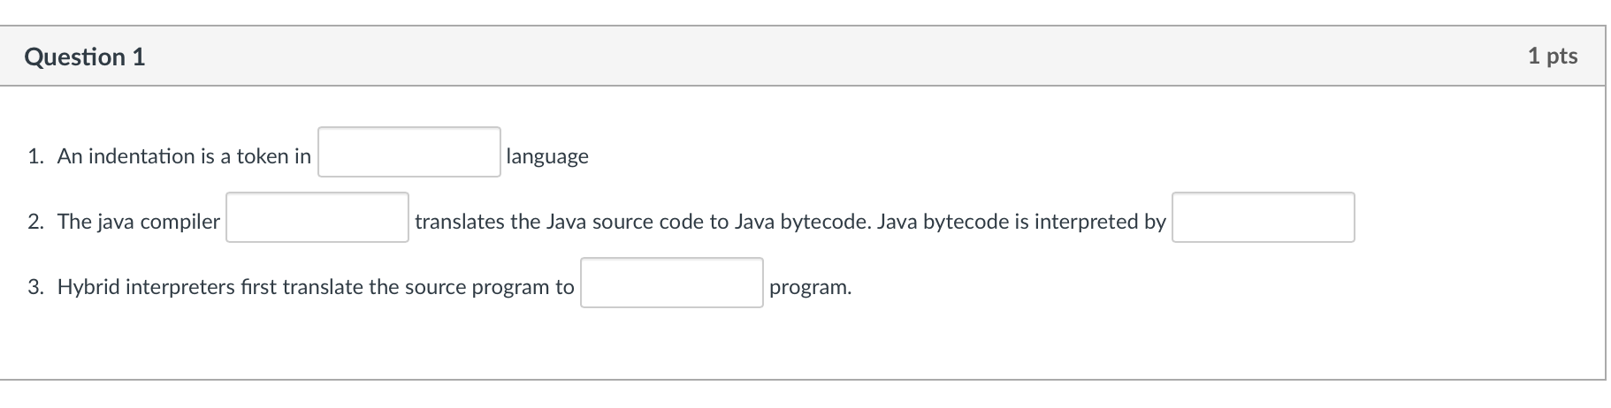This screenshot has height=408, width=1611.
Task: Click the blank before the word 'language'
Action: click(409, 152)
